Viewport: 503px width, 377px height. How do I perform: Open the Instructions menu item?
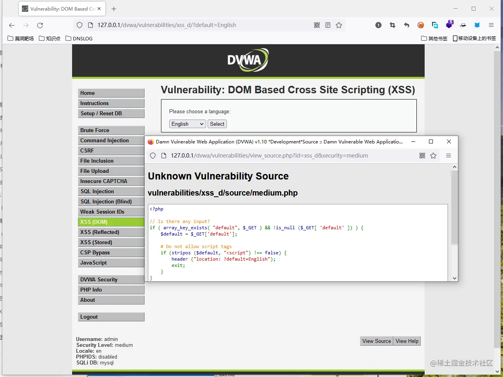pyautogui.click(x=111, y=103)
